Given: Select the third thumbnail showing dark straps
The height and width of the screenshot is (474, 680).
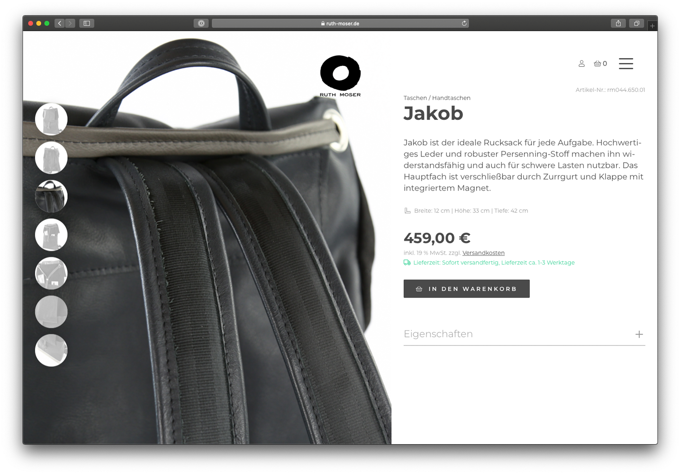Looking at the screenshot, I should coord(51,196).
